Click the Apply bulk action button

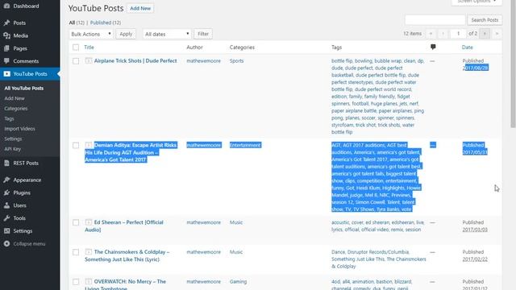[126, 34]
